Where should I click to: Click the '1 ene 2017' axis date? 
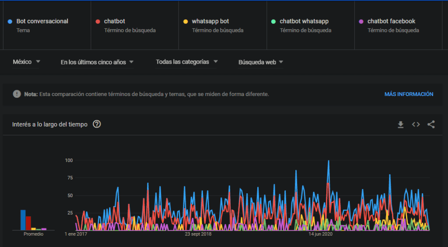coord(76,234)
